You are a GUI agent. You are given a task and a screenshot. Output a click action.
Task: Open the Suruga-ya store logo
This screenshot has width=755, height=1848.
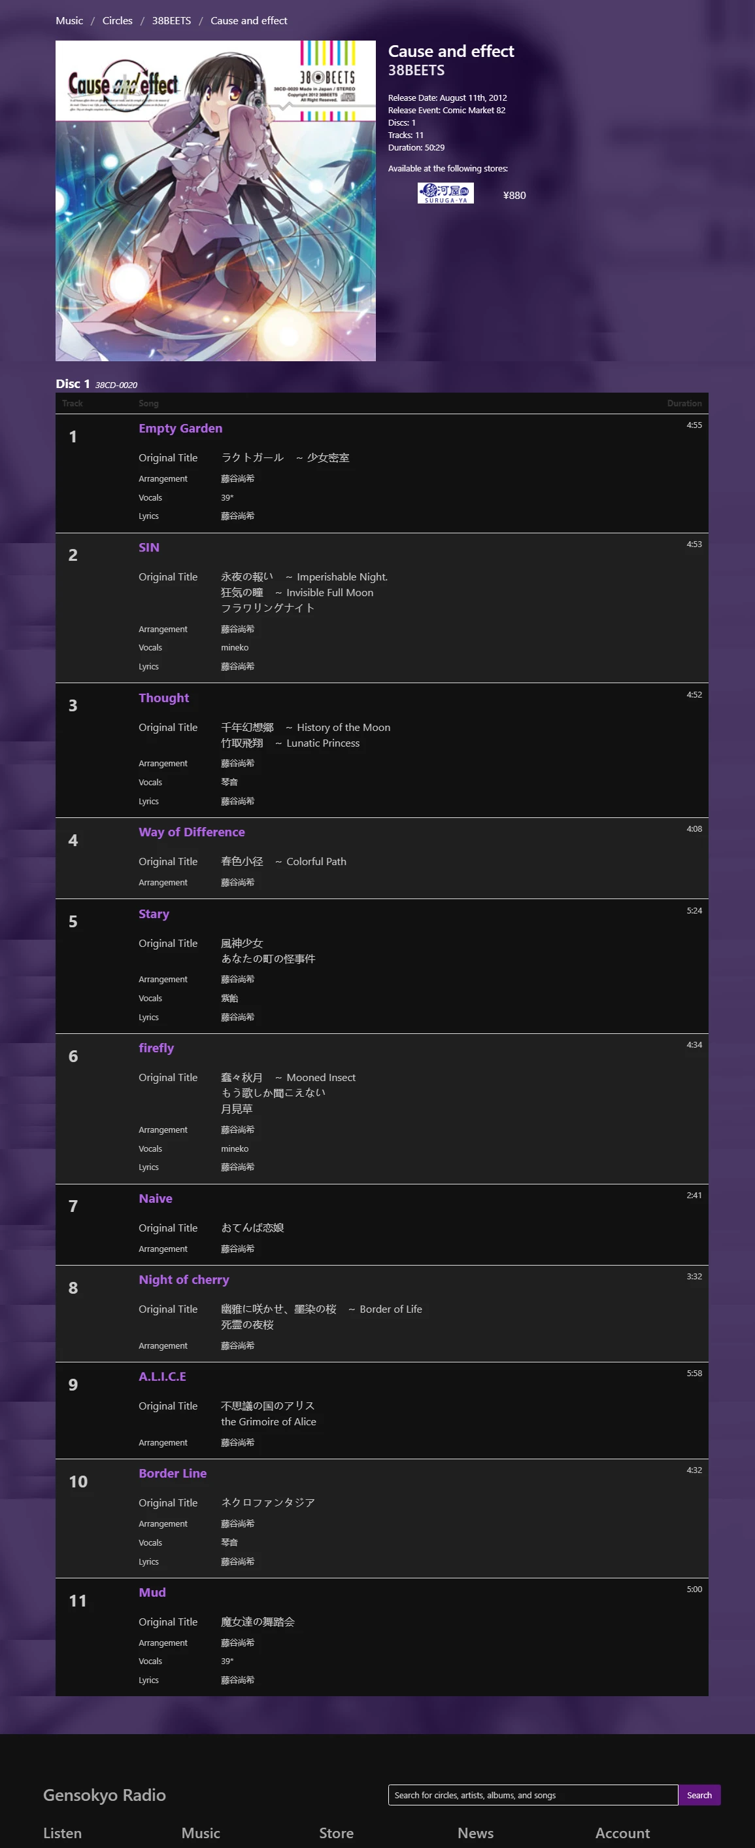[446, 193]
